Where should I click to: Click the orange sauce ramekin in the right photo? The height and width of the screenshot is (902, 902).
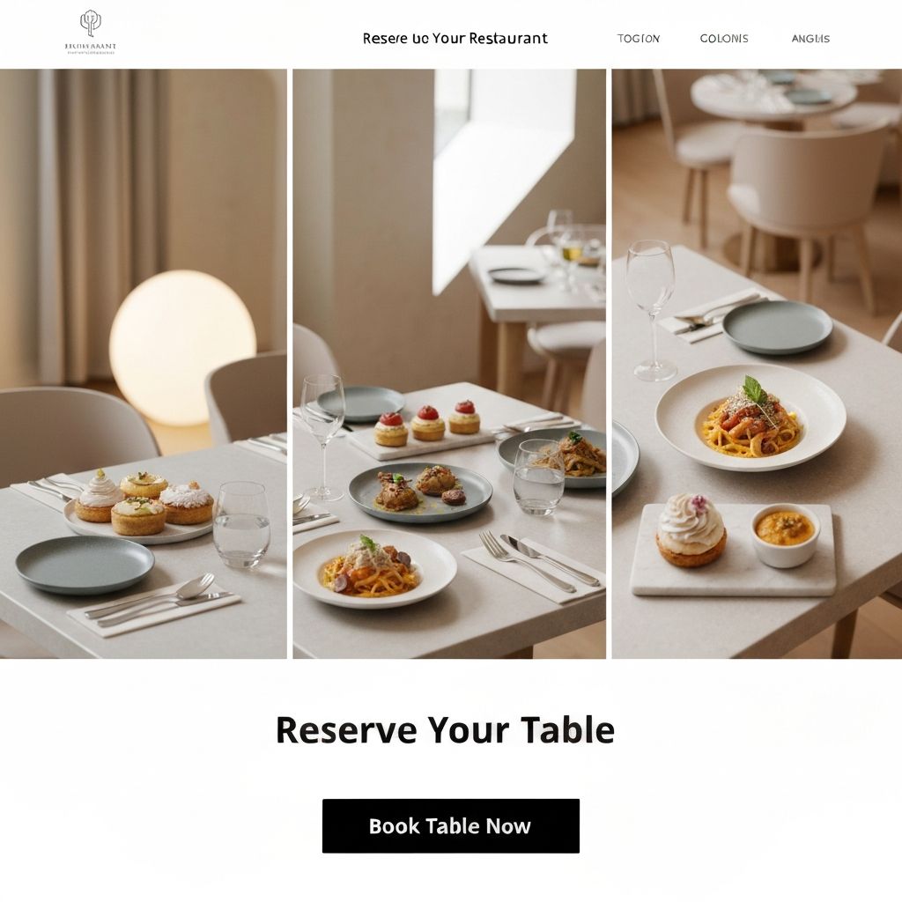785,535
